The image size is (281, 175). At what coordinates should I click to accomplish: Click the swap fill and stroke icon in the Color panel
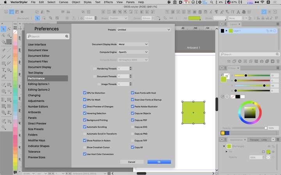pyautogui.click(x=222, y=75)
